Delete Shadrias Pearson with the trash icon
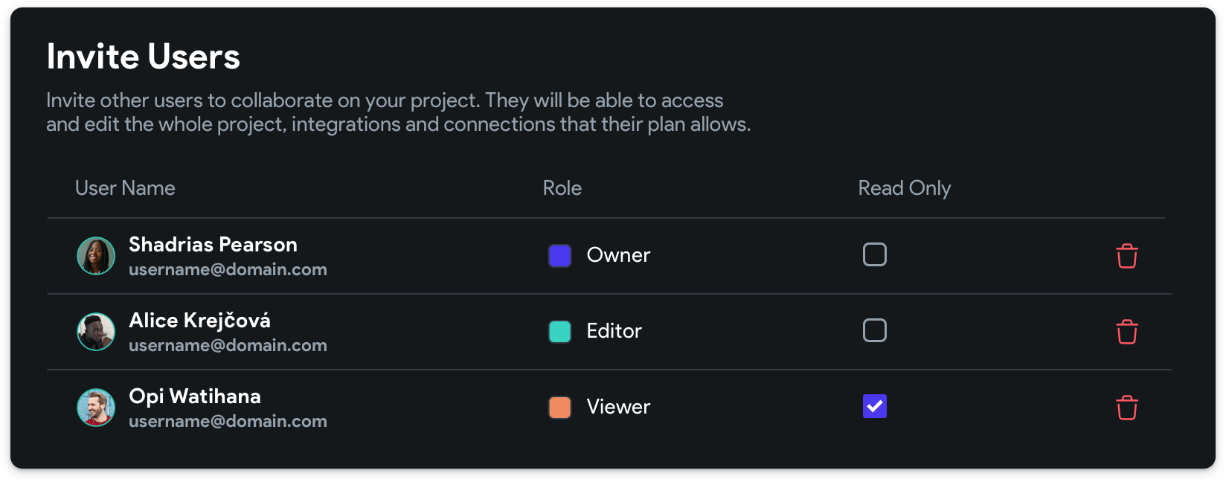The image size is (1226, 482). point(1126,256)
